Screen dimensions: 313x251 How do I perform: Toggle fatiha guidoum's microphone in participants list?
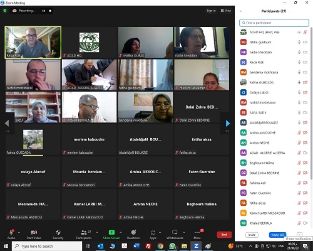[299, 42]
